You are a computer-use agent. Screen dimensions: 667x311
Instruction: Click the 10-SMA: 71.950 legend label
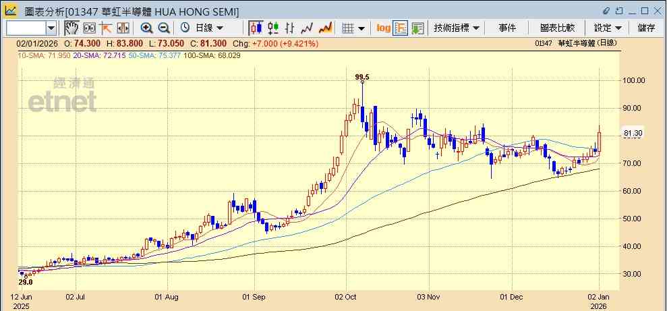pyautogui.click(x=43, y=56)
